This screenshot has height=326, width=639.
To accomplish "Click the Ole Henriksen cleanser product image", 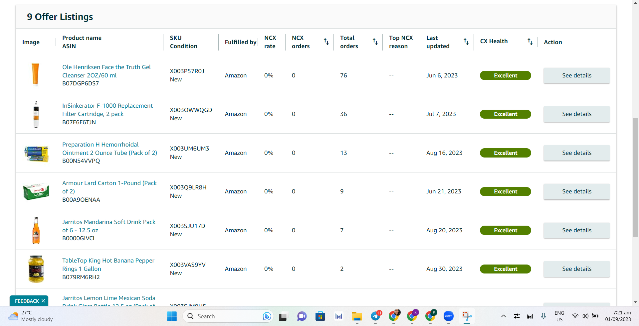I will point(36,75).
